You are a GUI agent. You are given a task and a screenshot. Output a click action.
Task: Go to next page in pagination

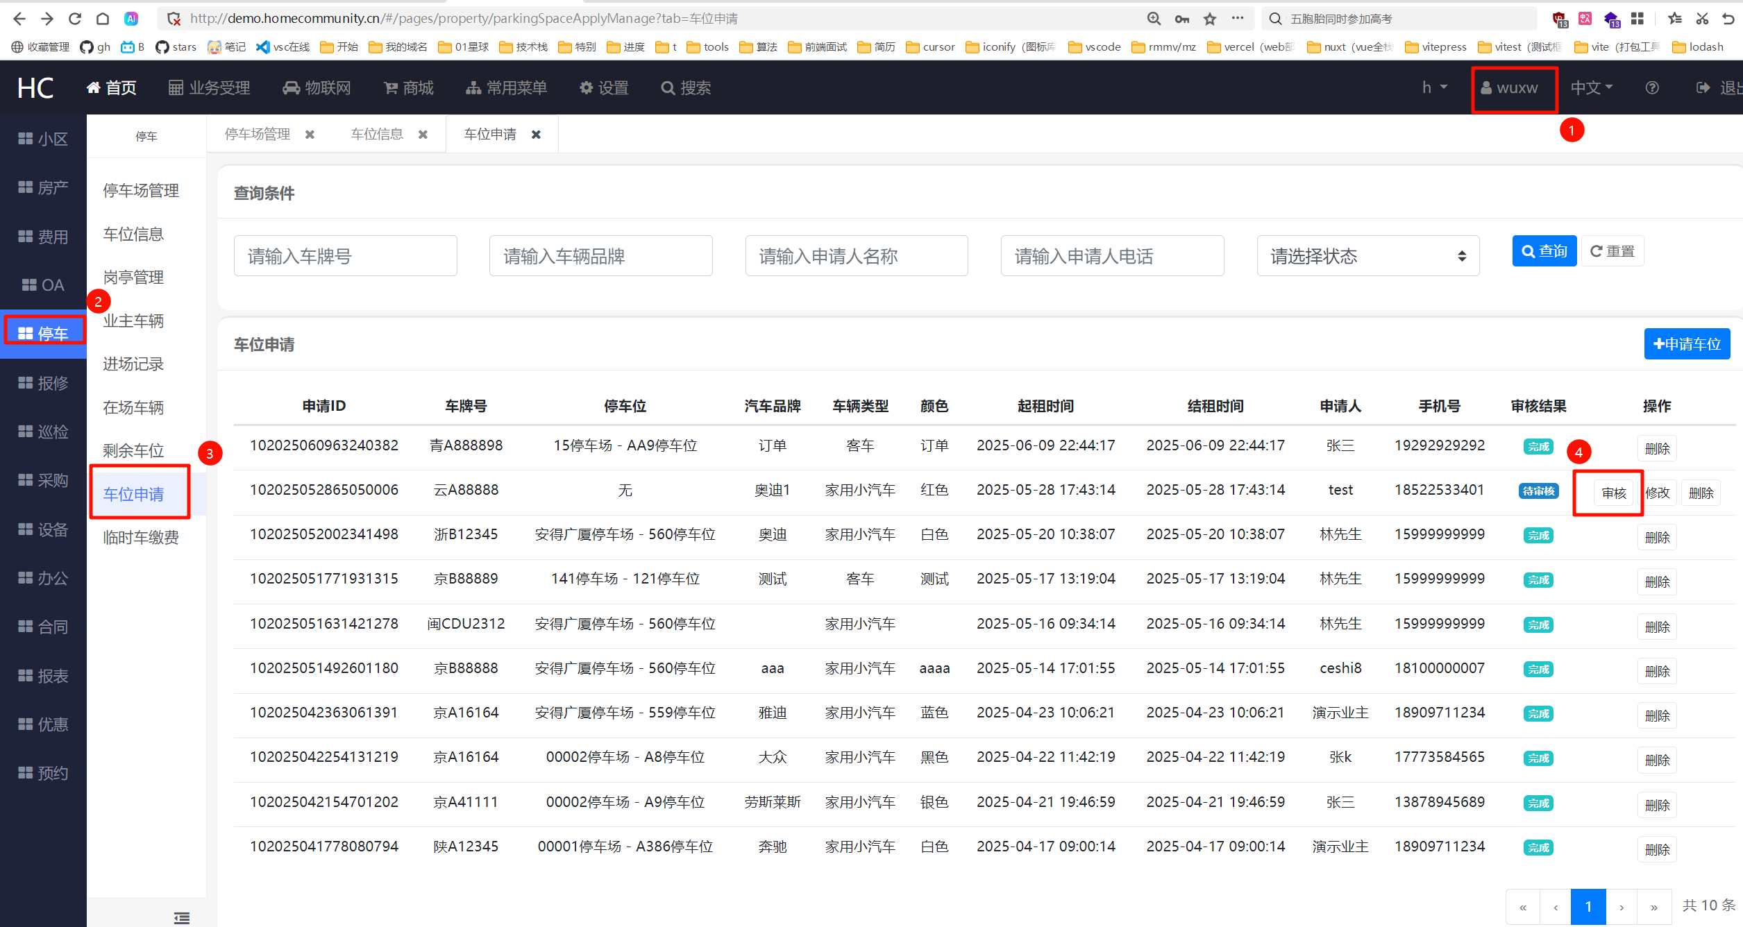pyautogui.click(x=1622, y=907)
